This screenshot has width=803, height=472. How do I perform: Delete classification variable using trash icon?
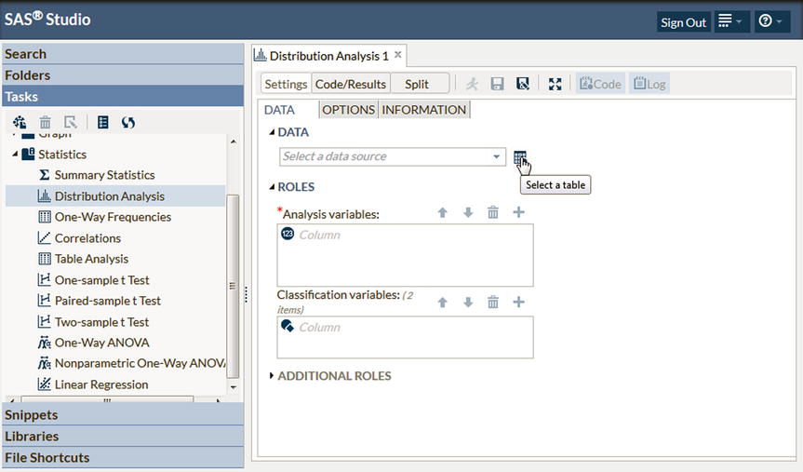pos(492,303)
